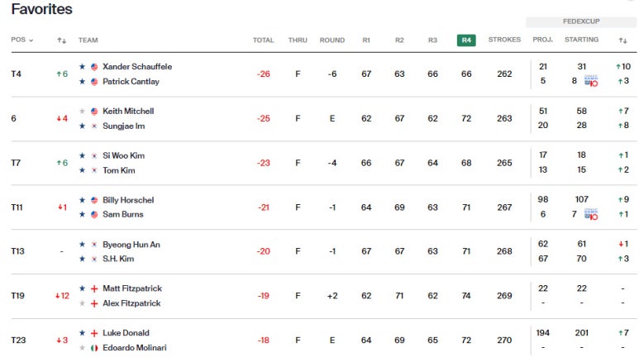This screenshot has width=639, height=362.
Task: Click Comcast Business Top 10 badge for Patrick Cantlay
Action: click(591, 81)
